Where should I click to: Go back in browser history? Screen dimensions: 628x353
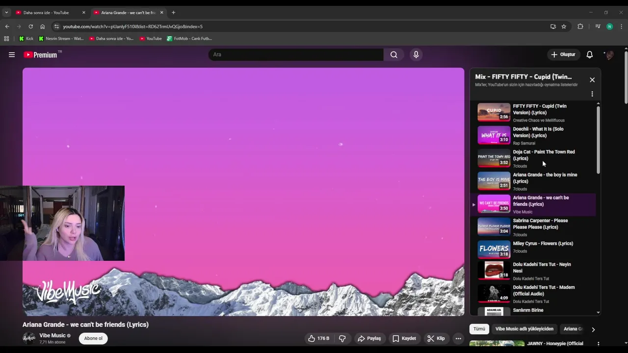pos(7,26)
